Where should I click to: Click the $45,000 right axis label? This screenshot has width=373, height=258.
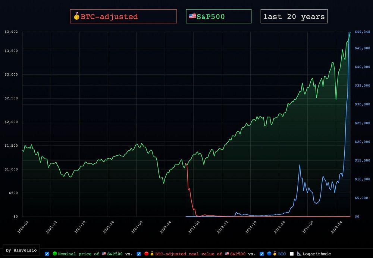click(362, 48)
